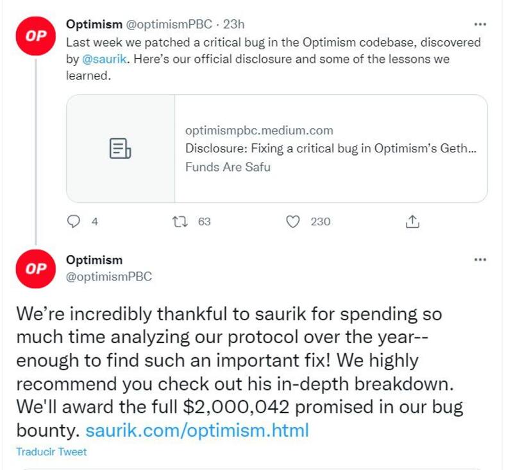Click the Optimism display name on the first tweet

[94, 24]
